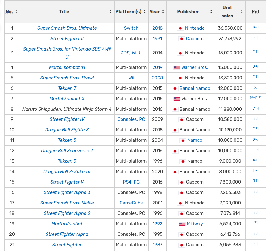The image size is (270, 251).
Task: Open Street Fighter link in row 21
Action: click(x=67, y=245)
